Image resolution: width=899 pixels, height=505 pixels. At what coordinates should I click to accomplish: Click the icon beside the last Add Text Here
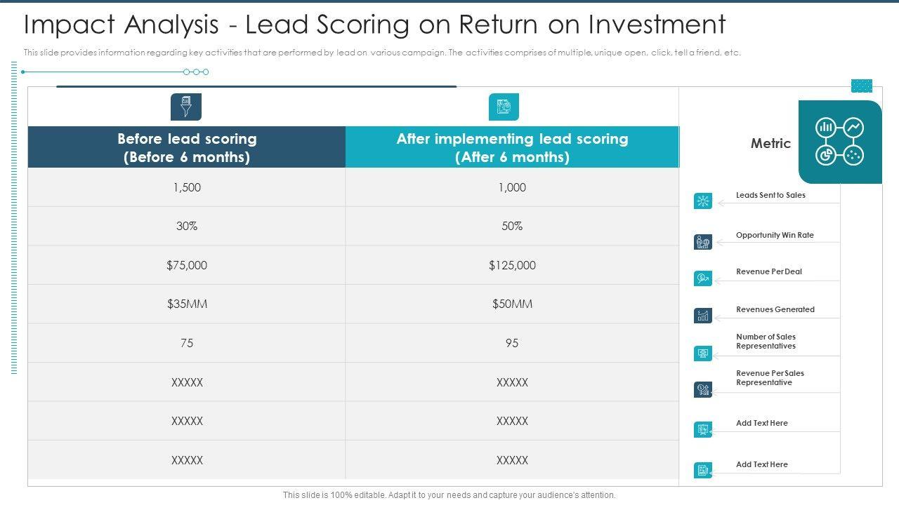pos(703,470)
